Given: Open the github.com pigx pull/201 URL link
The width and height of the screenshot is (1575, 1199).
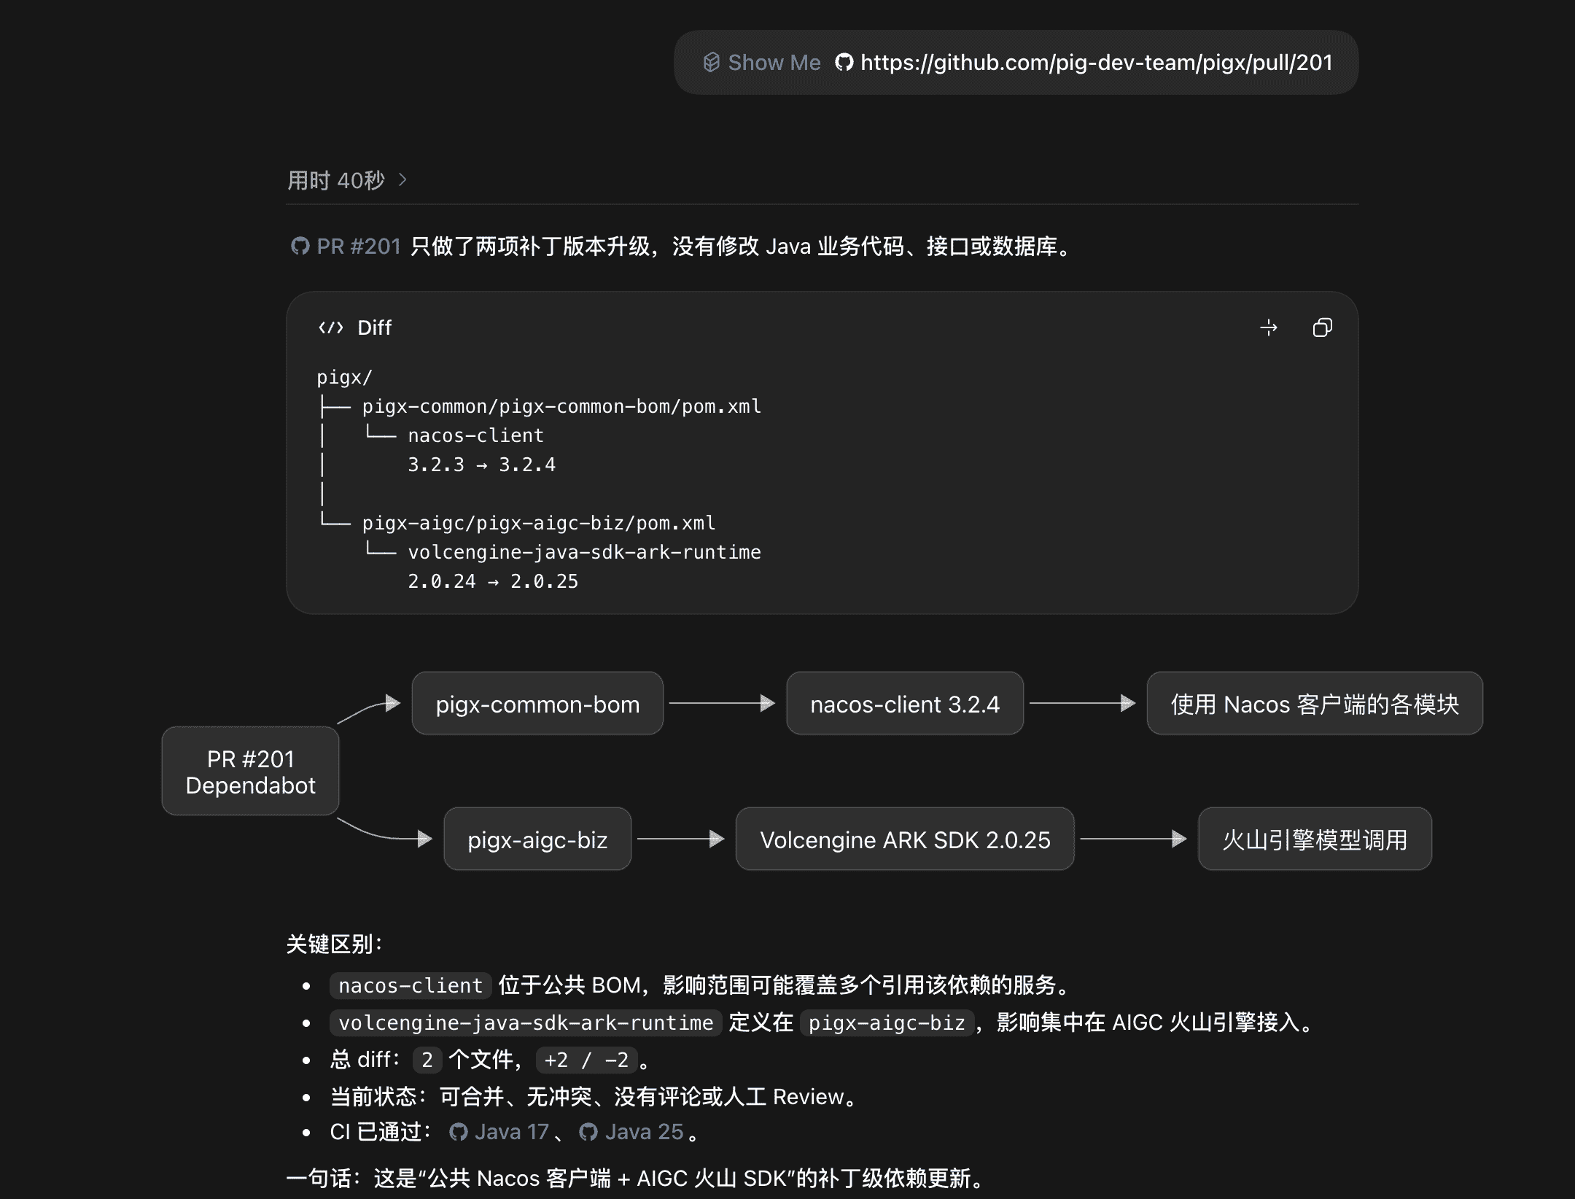Looking at the screenshot, I should 1096,63.
